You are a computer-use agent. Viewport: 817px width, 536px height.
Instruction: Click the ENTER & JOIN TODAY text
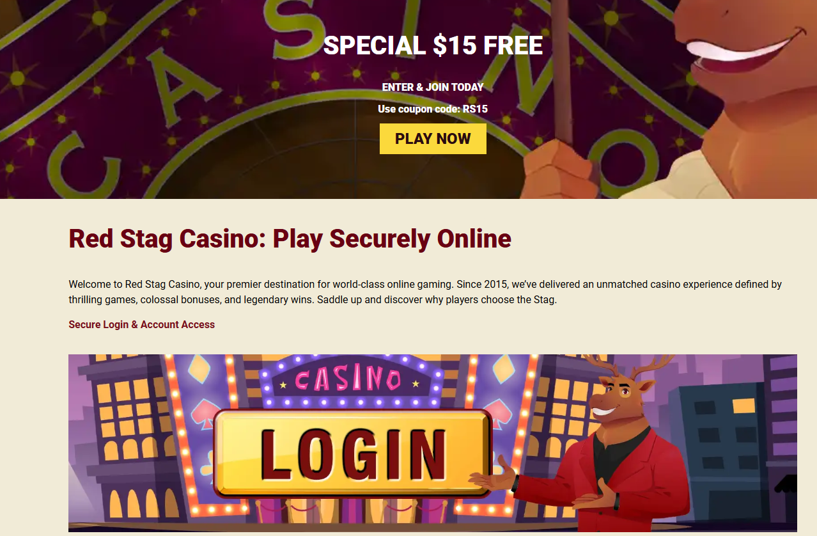pos(433,87)
